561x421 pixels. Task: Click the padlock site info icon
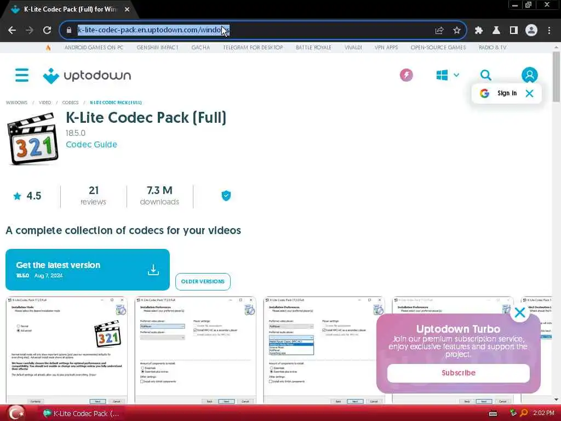click(x=68, y=30)
